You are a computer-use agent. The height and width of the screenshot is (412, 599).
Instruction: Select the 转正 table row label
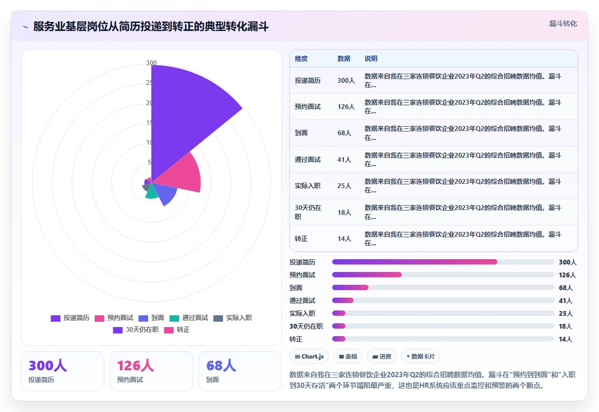[301, 239]
